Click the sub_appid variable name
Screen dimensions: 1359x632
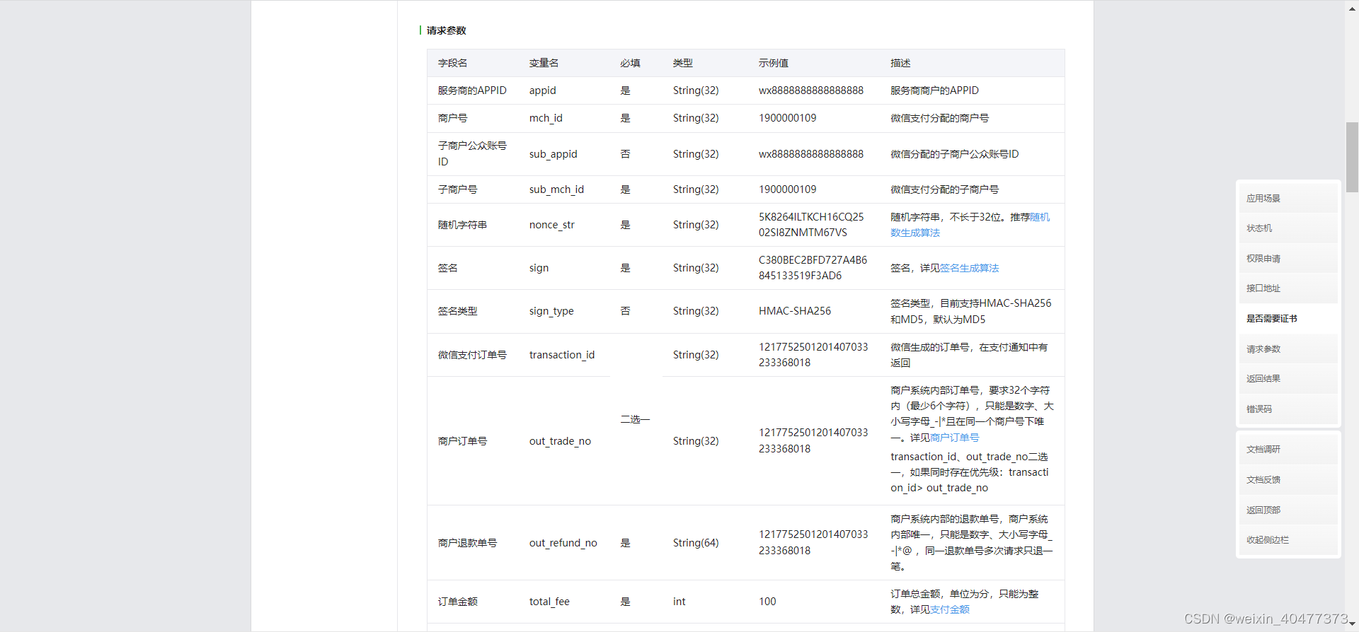(553, 154)
